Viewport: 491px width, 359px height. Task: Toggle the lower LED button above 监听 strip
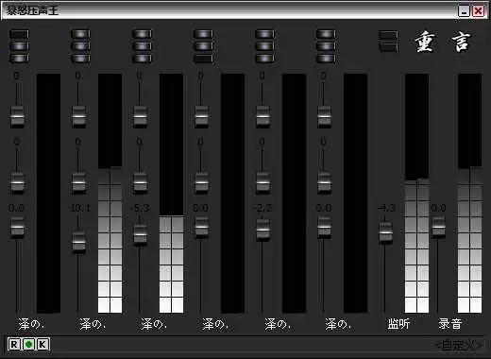pyautogui.click(x=388, y=47)
